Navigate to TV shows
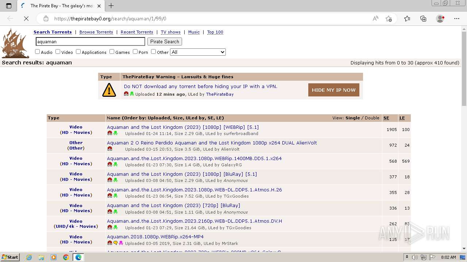Viewport: 467px width, 262px height. tap(171, 32)
